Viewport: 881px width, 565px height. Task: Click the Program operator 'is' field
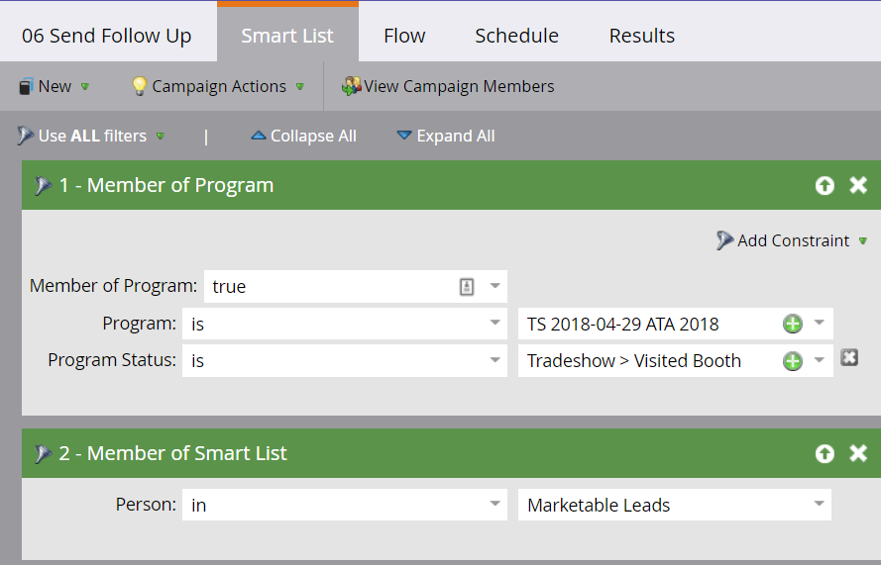click(x=345, y=324)
